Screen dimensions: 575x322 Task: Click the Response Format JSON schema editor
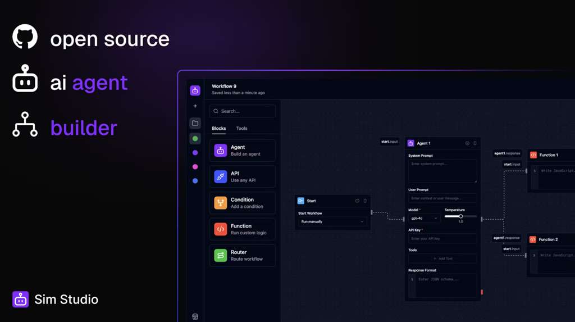pyautogui.click(x=442, y=285)
